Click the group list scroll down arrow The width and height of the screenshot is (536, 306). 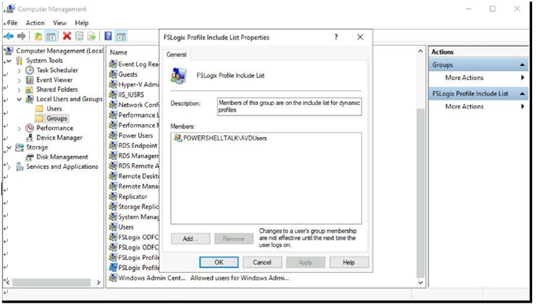point(421,282)
